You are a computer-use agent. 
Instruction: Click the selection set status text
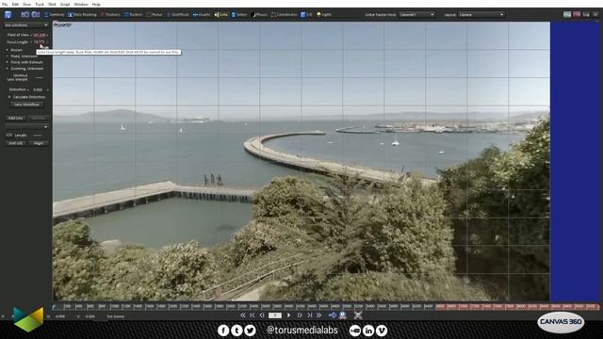[x=115, y=316]
